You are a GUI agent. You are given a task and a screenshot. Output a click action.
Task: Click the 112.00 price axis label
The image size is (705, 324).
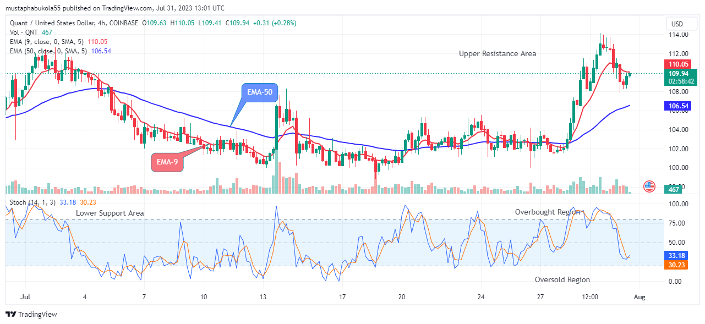click(x=678, y=54)
